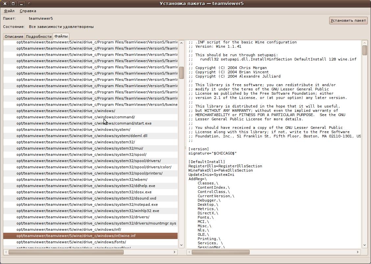Select the drive_c/windows/inf/ folder row
Screen dimensions: 371x264
(90, 229)
